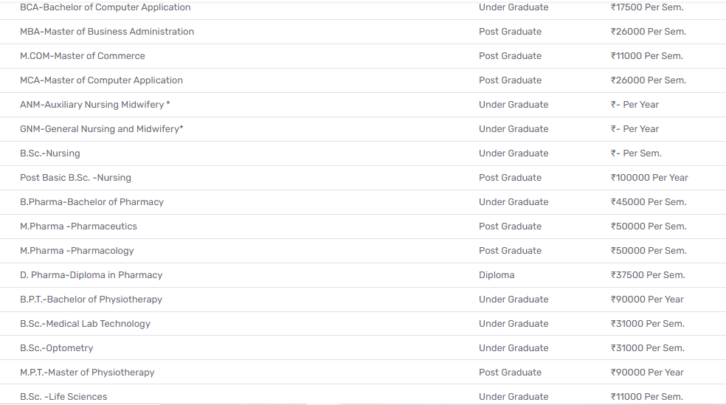Select the M.Pharma -Pharmacology course name
Image resolution: width=726 pixels, height=405 pixels.
coord(77,251)
